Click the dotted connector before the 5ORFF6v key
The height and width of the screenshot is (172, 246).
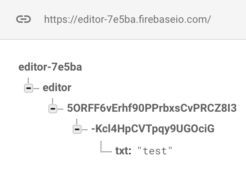pyautogui.click(x=61, y=109)
